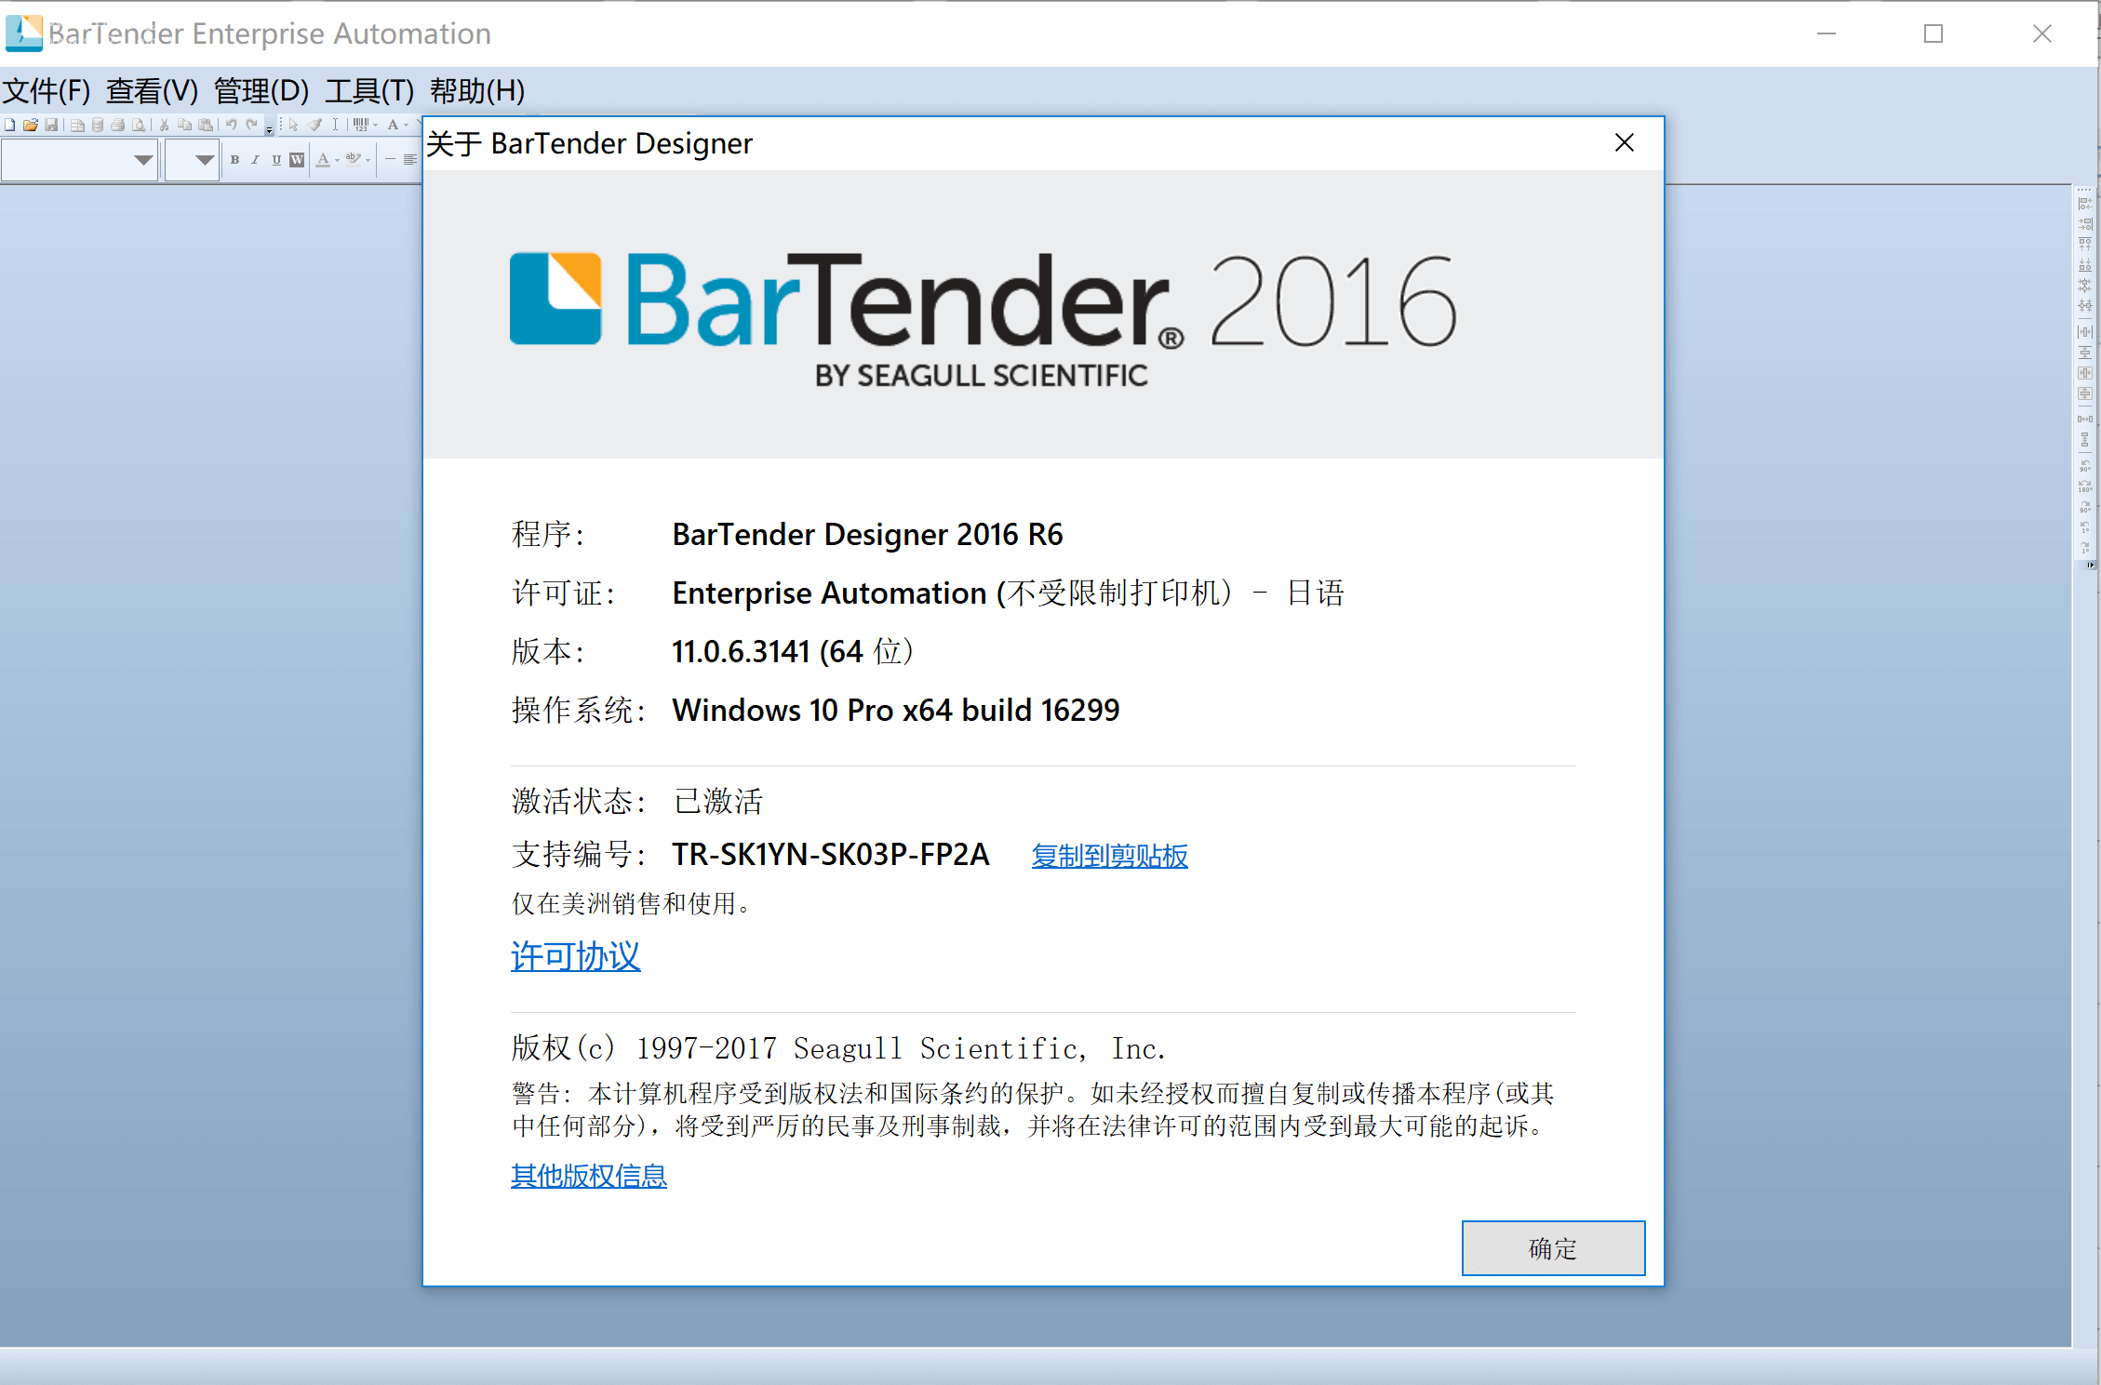Viewport: 2101px width, 1385px height.
Task: Expand the highlight color dropdown arrow
Action: [368, 161]
